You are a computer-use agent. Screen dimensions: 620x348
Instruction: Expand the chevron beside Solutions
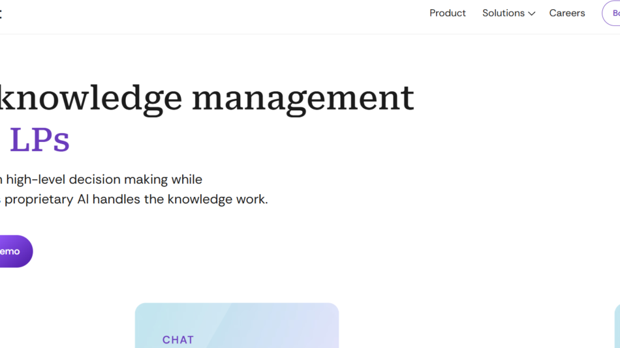click(x=531, y=14)
